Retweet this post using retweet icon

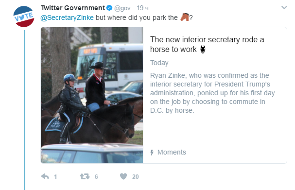click(85, 176)
